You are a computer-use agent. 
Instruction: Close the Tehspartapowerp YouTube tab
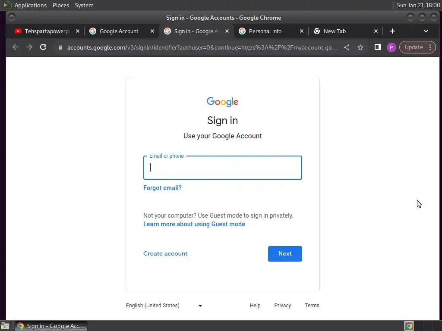[78, 31]
